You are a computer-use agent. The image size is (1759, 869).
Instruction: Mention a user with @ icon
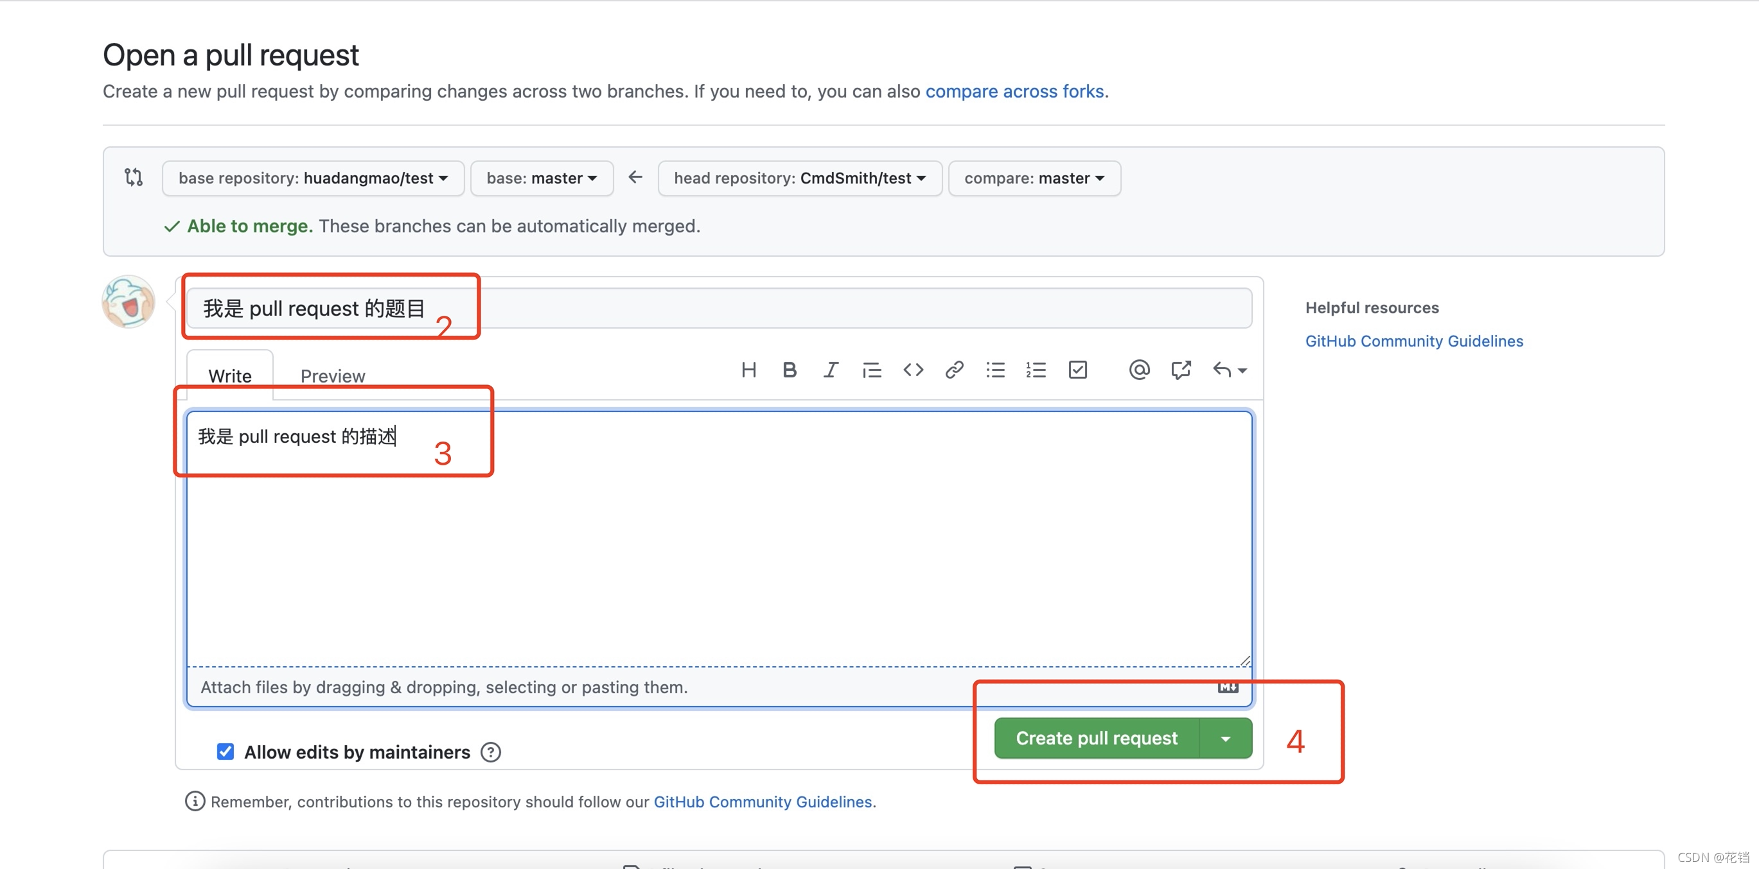[x=1139, y=370]
